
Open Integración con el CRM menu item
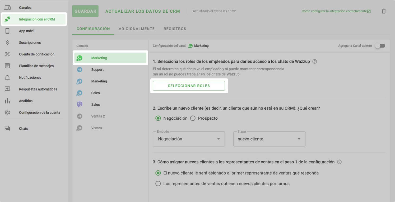coord(34,19)
